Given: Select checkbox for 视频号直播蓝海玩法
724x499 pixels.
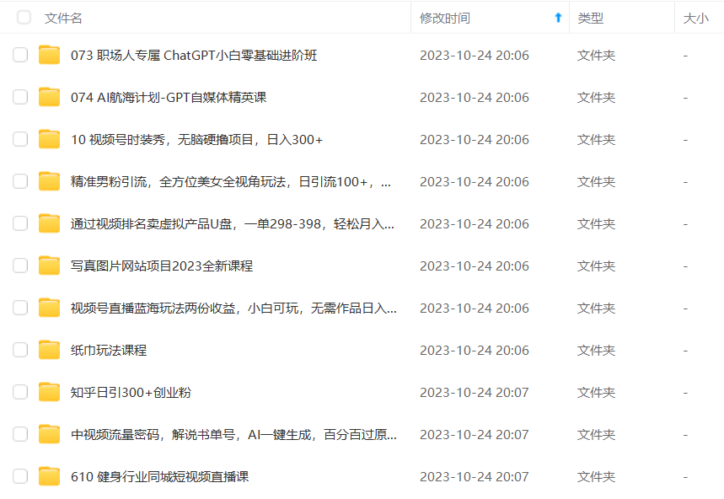Looking at the screenshot, I should click(x=20, y=309).
